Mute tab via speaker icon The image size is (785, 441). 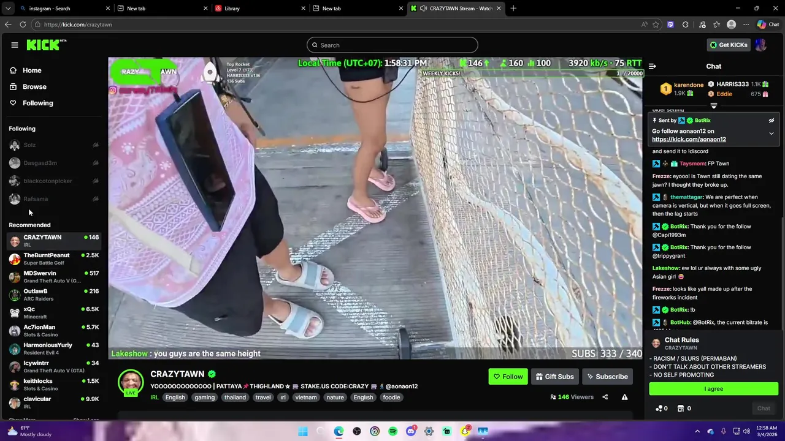[x=423, y=9]
